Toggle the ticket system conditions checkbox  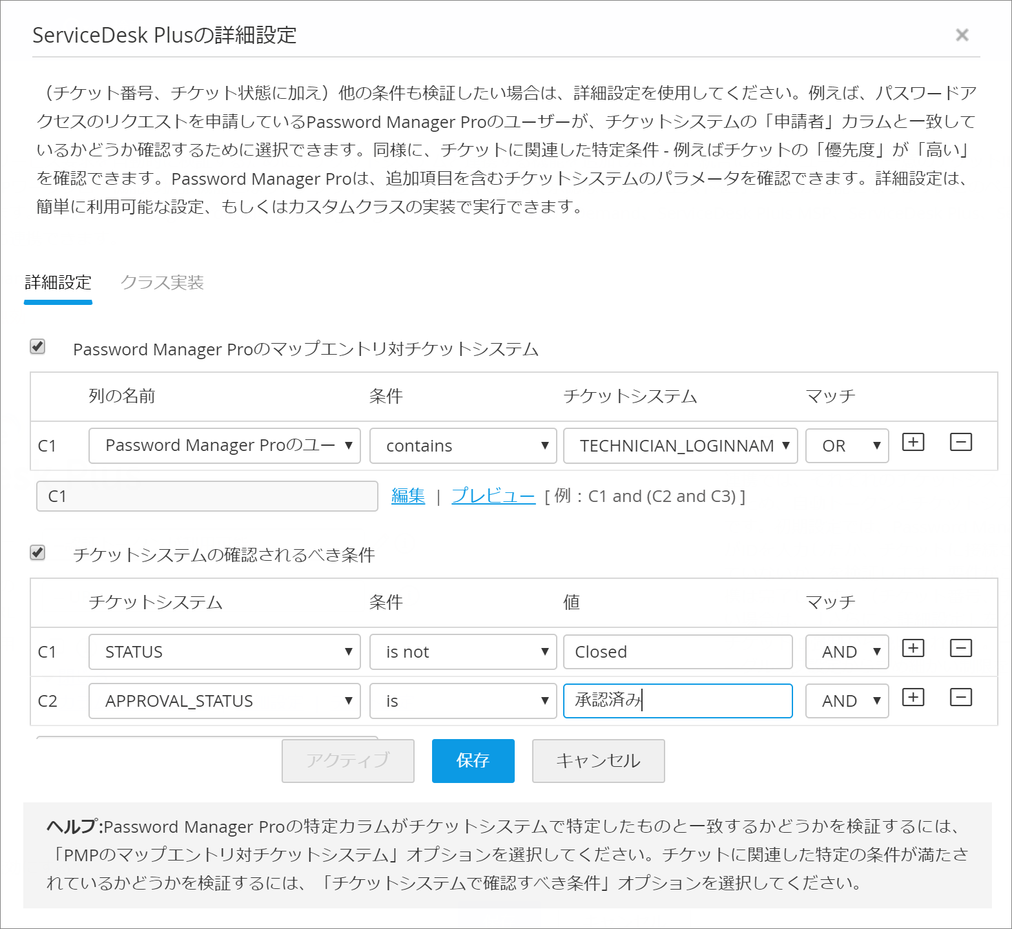38,553
